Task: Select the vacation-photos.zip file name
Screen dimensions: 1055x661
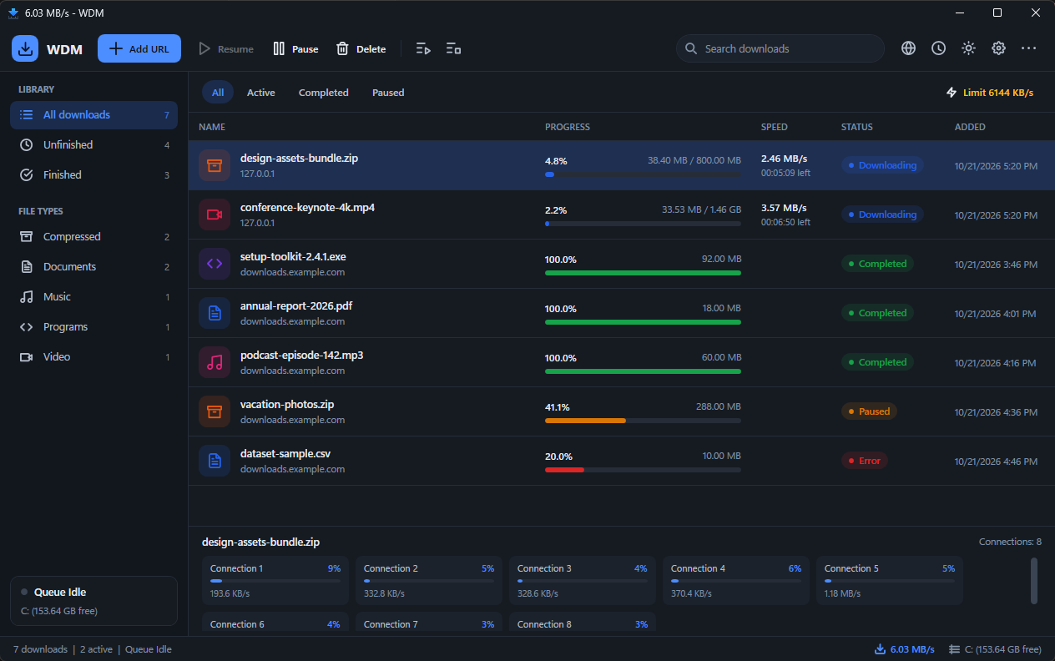Action: pos(287,404)
